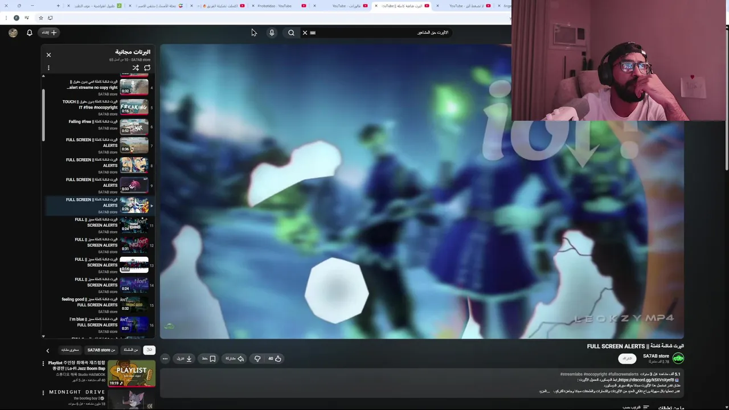Image resolution: width=729 pixels, height=410 pixels.
Task: Open the comments sort-by dropdown
Action: pos(635,408)
